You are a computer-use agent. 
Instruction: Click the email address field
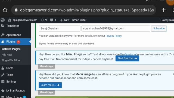116,28
